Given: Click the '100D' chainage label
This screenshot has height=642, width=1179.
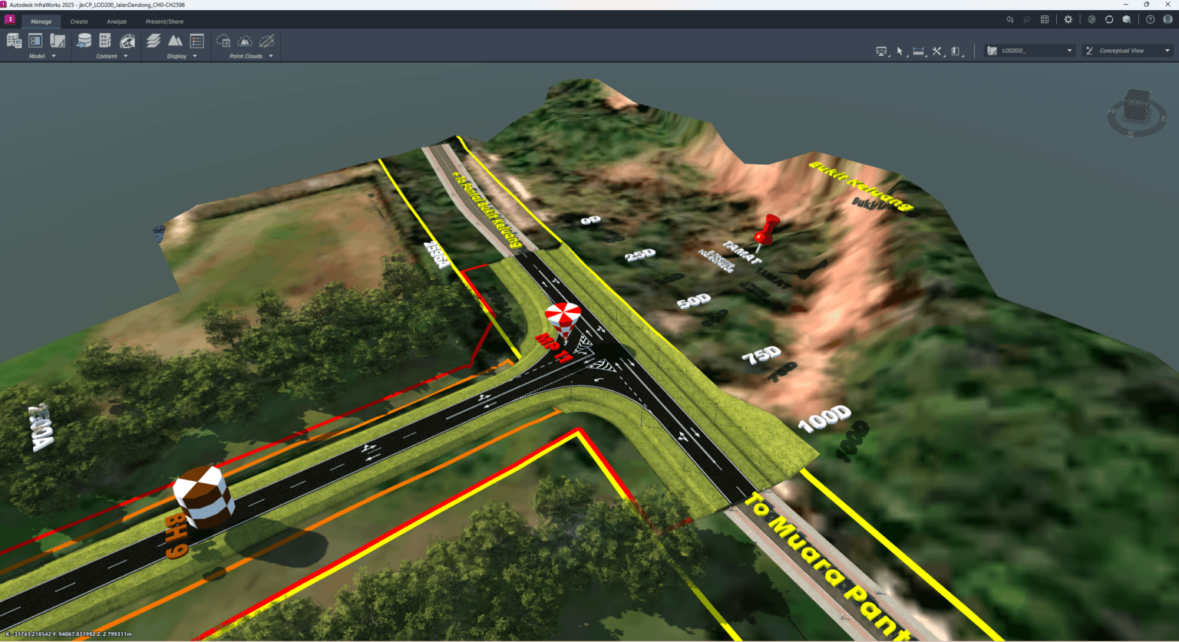Looking at the screenshot, I should (825, 418).
